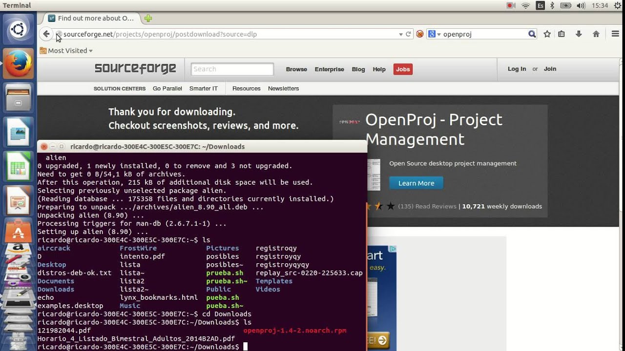This screenshot has height=351, width=625.
Task: Click the '10,721 weekly downloads' text
Action: coord(502,206)
